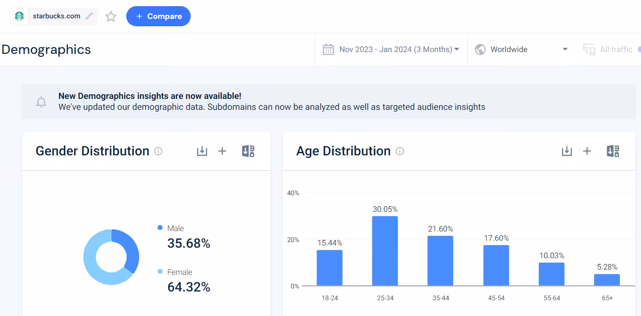Select the 65+ age bar
This screenshot has width=641, height=316.
click(x=607, y=280)
